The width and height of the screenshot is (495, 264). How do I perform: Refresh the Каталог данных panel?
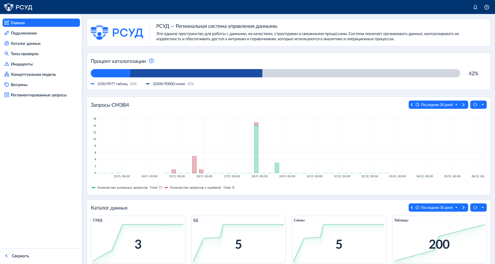(475, 208)
